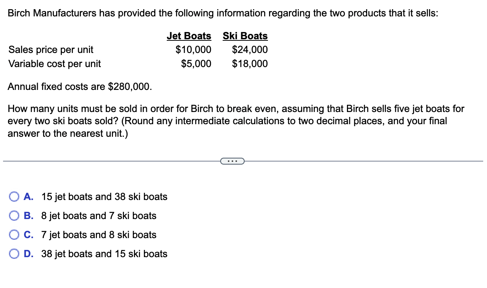Select radio button for answer D

[x=14, y=254]
